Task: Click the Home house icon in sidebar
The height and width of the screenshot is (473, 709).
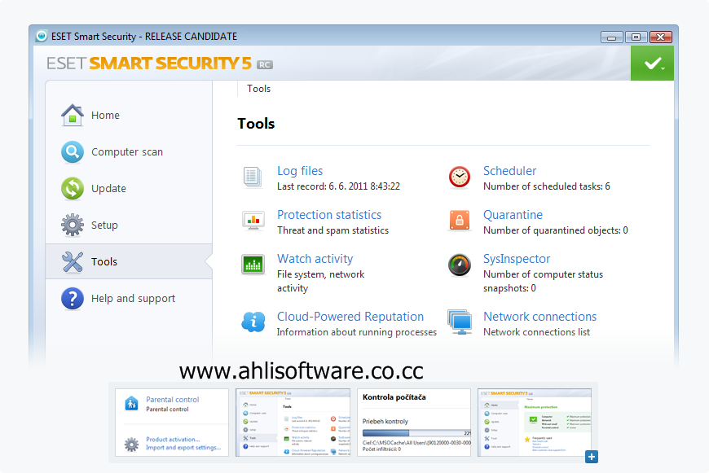Action: (73, 115)
